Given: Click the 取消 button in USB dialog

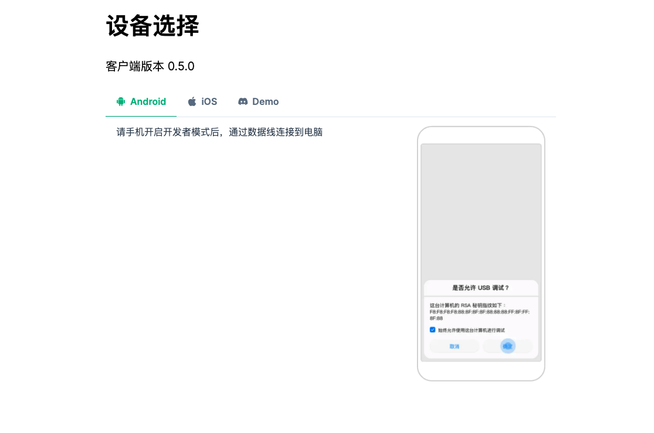Looking at the screenshot, I should (x=454, y=346).
